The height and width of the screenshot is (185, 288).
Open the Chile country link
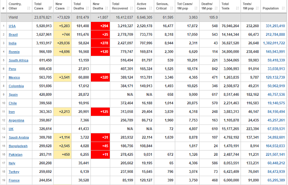13,103
